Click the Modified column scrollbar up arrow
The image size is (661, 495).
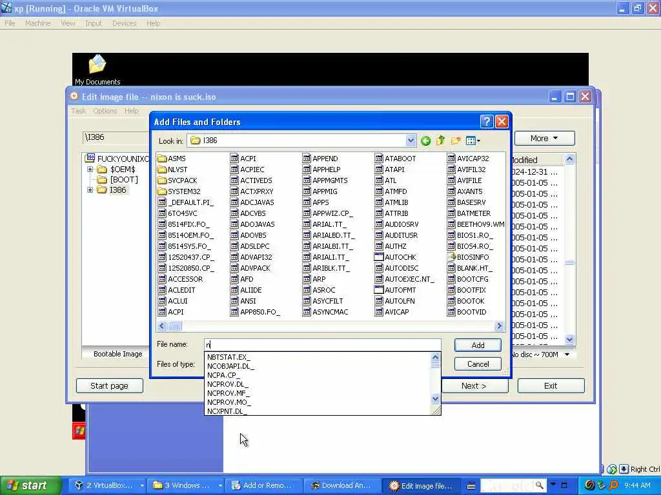(x=569, y=159)
